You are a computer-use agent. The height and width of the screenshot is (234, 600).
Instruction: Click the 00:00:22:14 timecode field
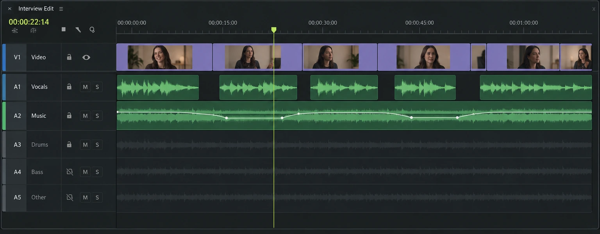(29, 22)
